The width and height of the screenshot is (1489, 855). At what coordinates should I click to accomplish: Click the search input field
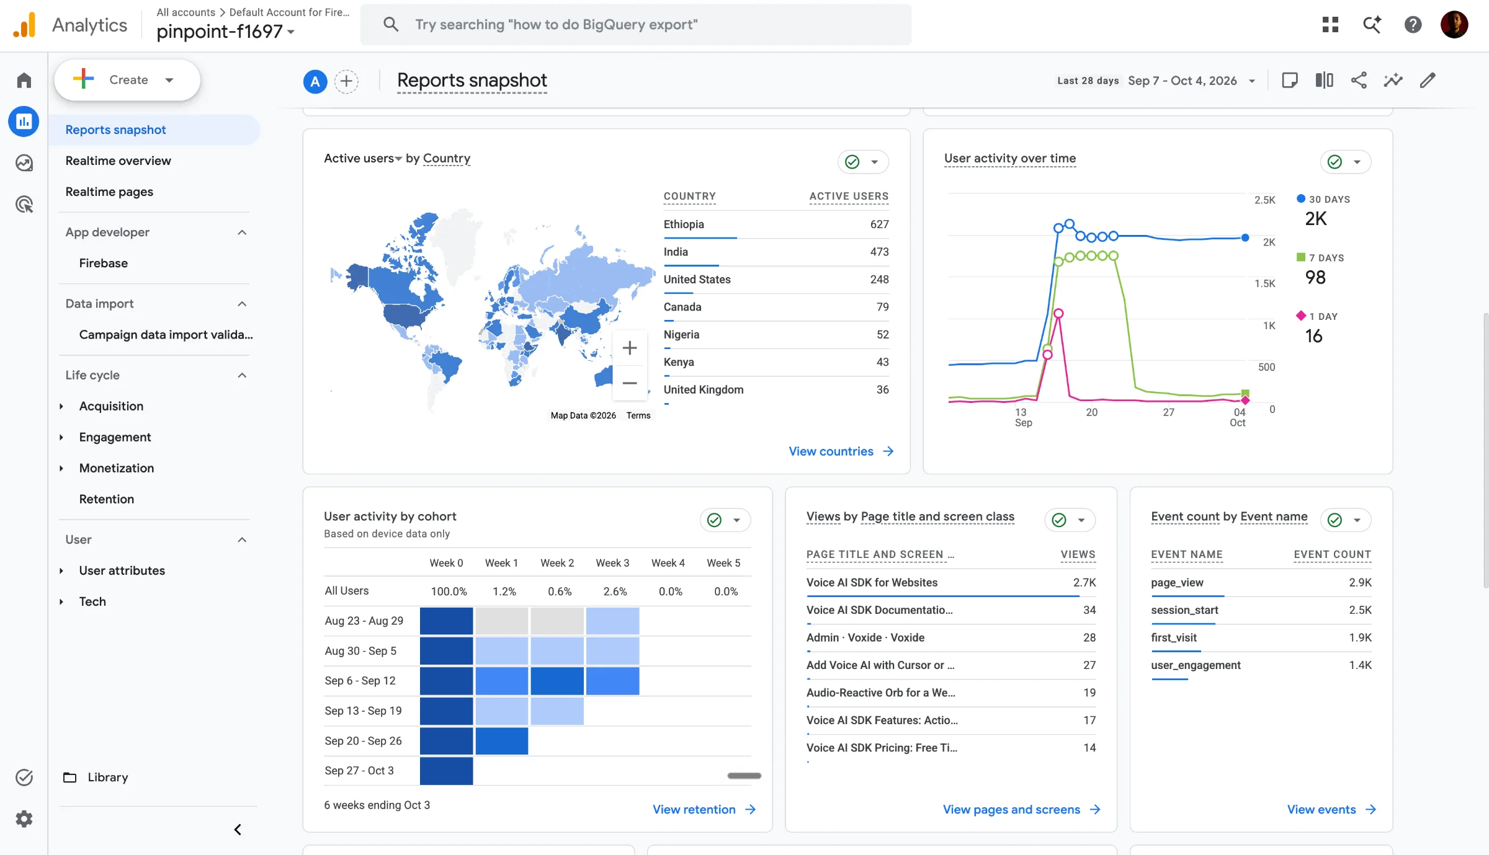[x=636, y=25]
